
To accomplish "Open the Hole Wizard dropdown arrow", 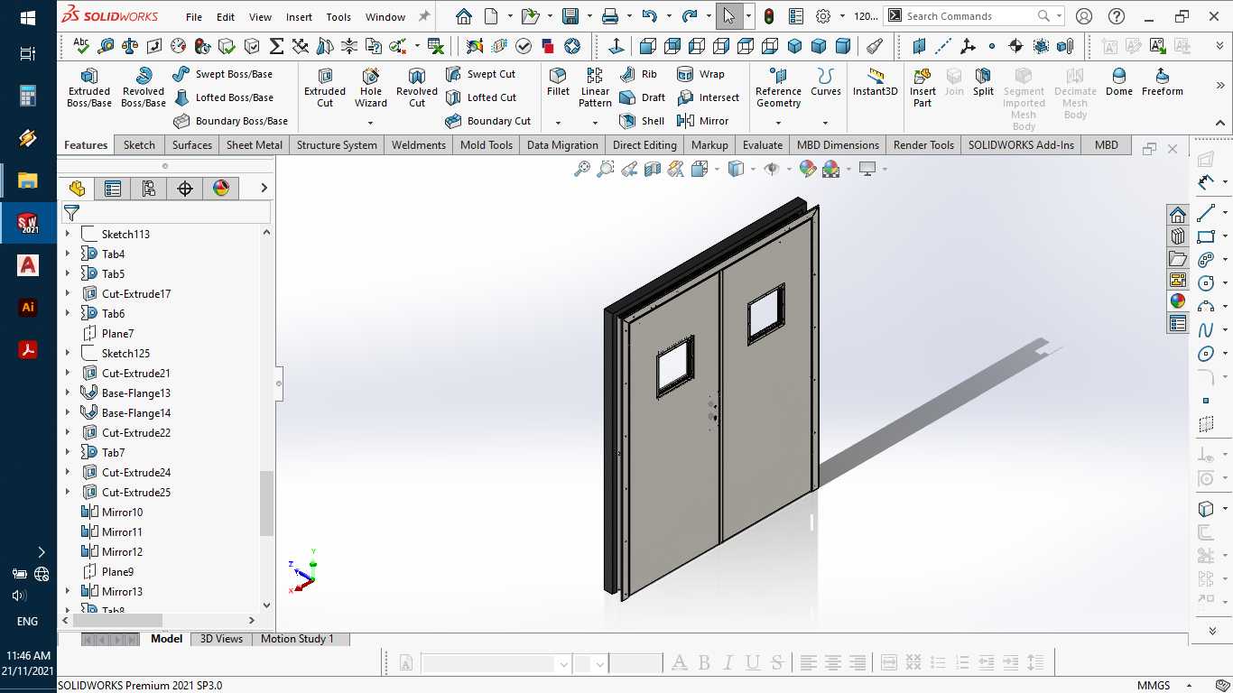I will coord(371,123).
